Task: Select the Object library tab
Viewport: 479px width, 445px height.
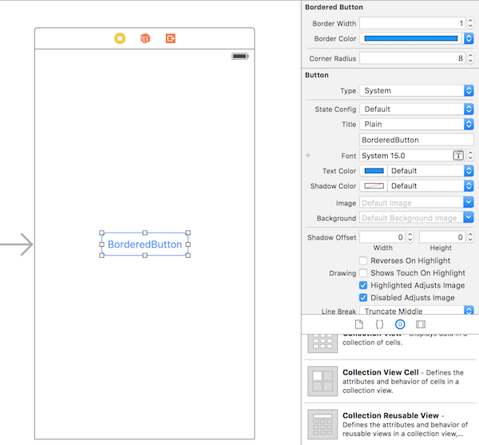Action: pos(400,324)
